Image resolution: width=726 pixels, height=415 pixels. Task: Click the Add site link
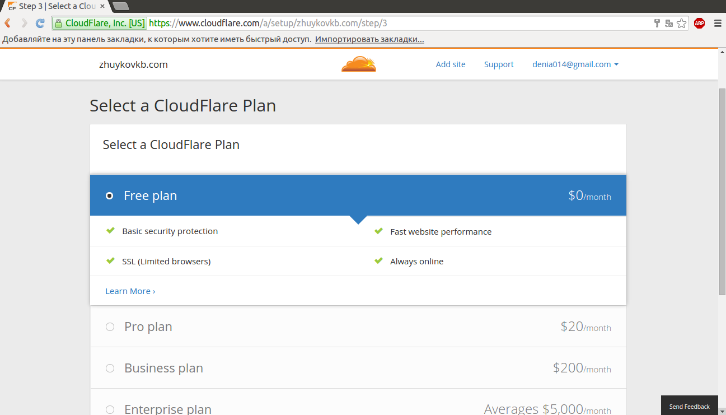pos(451,64)
